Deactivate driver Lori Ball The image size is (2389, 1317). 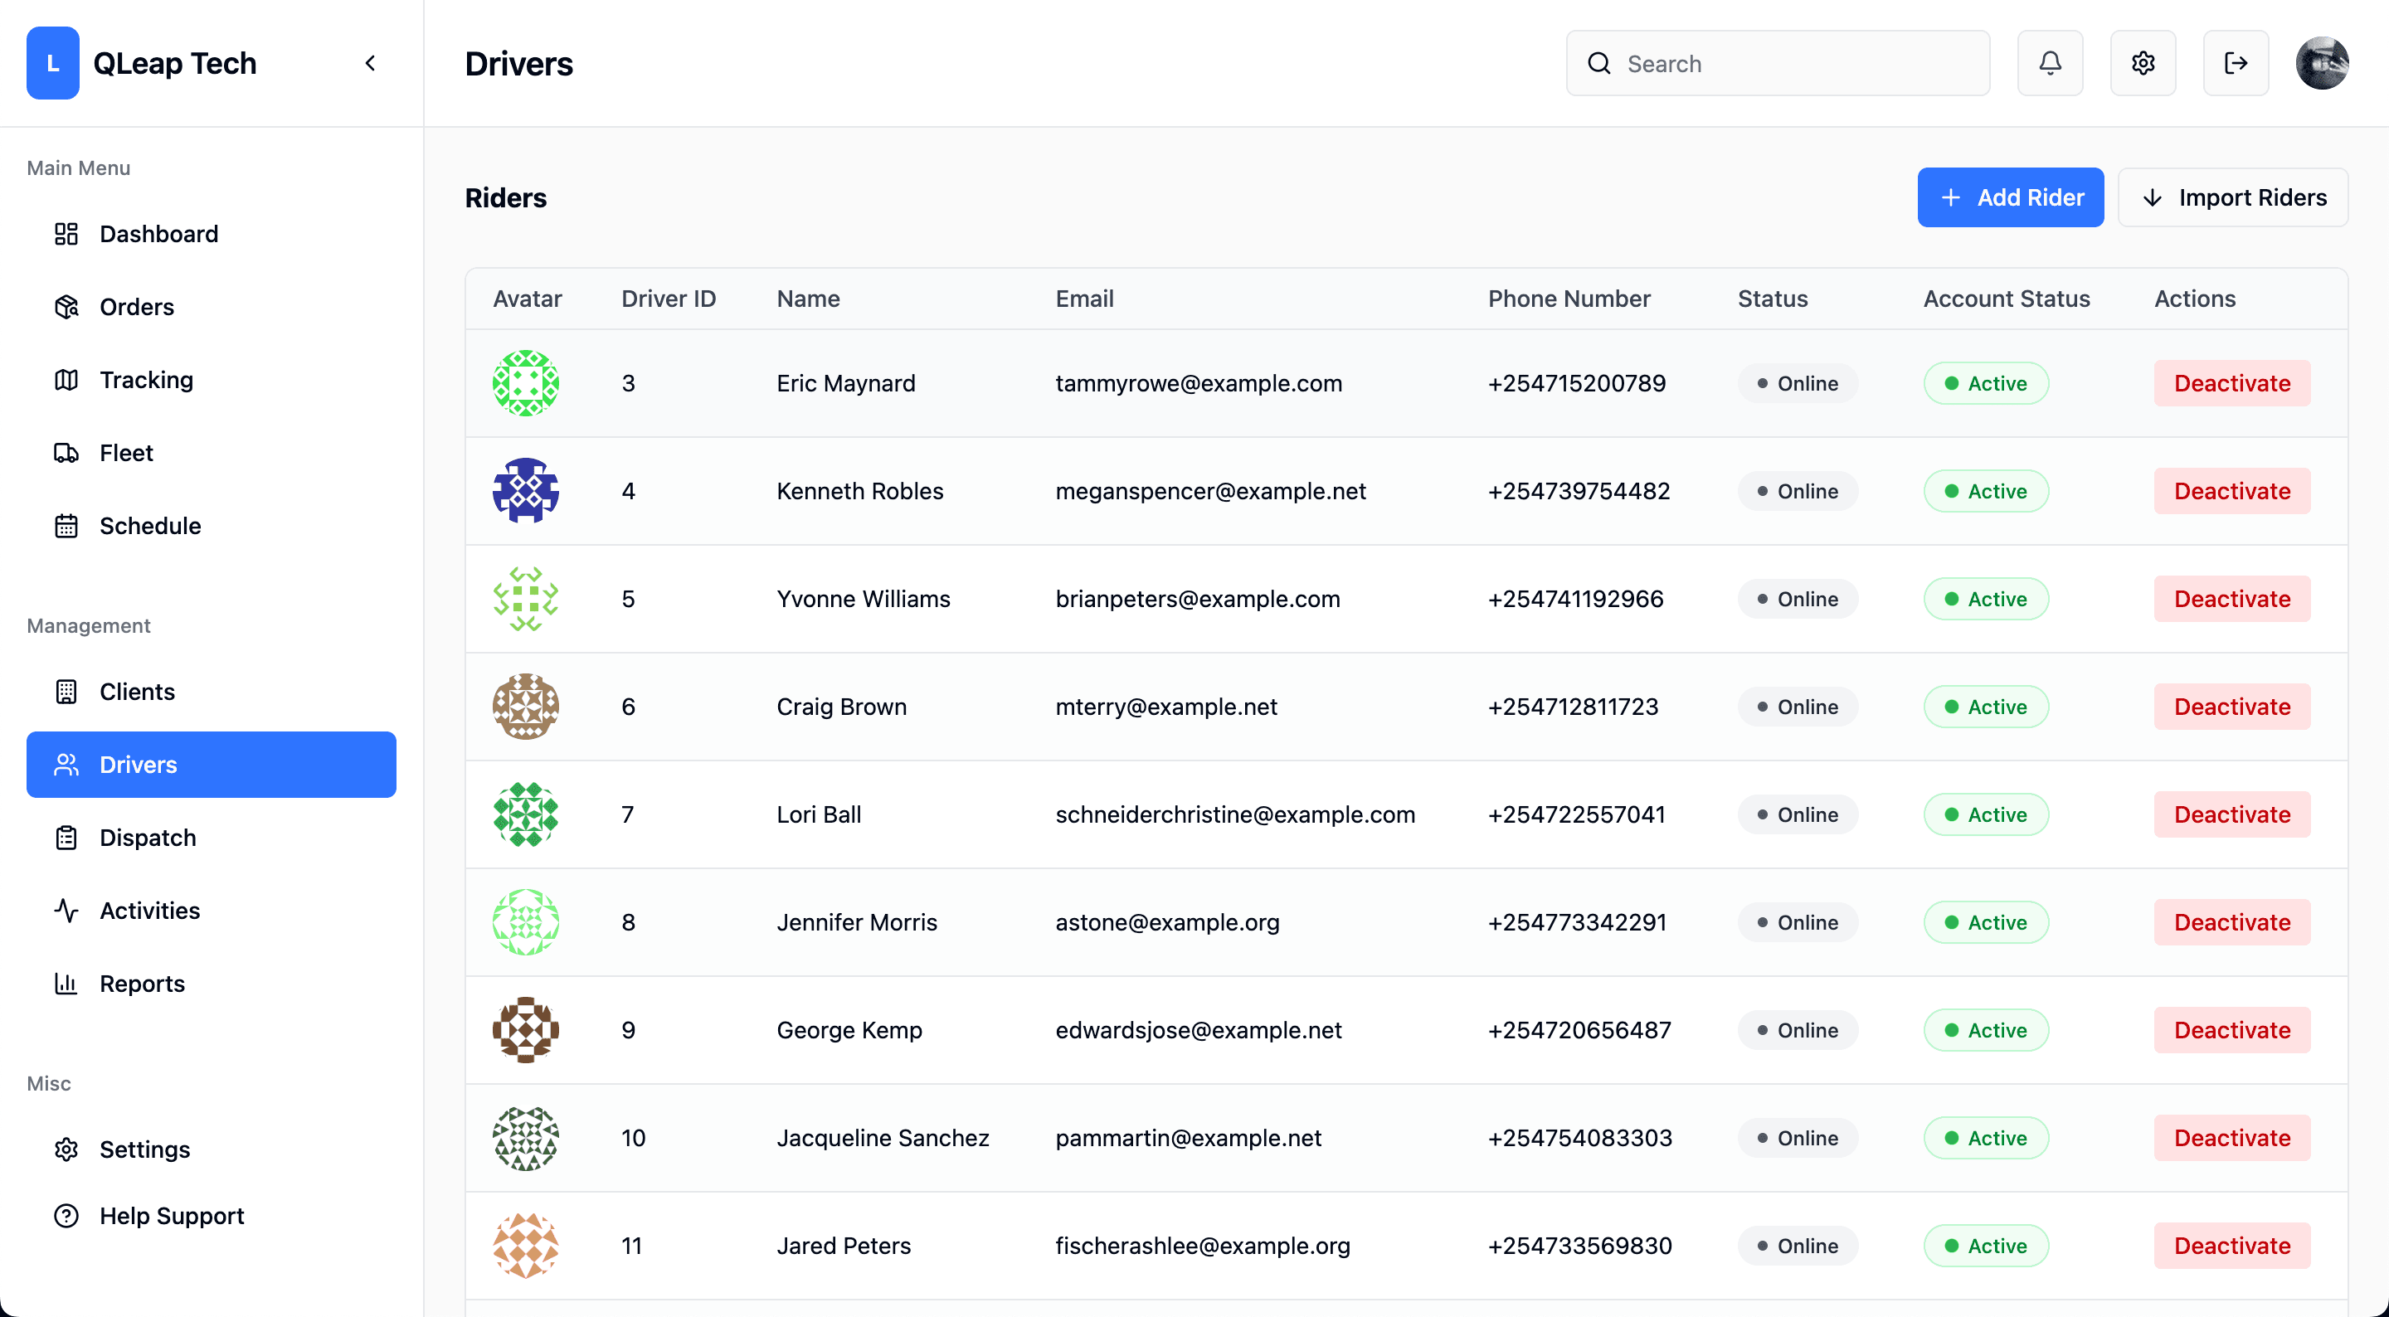tap(2231, 814)
